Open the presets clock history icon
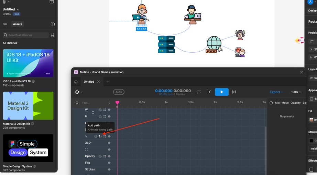The width and height of the screenshot is (317, 175). pyautogui.click(x=271, y=103)
